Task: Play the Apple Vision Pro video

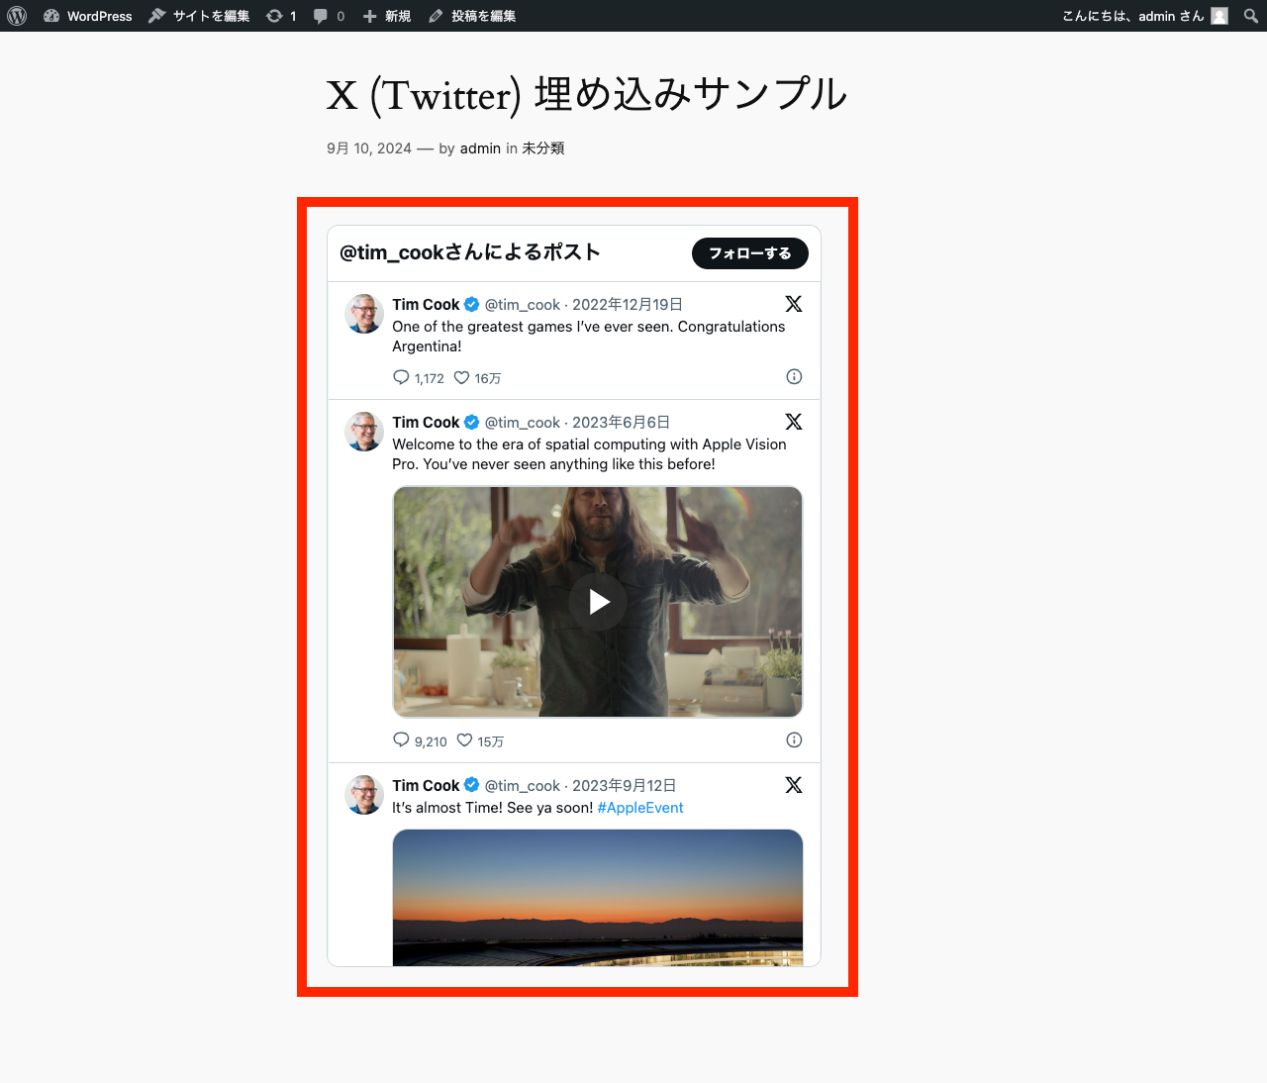Action: (x=598, y=602)
